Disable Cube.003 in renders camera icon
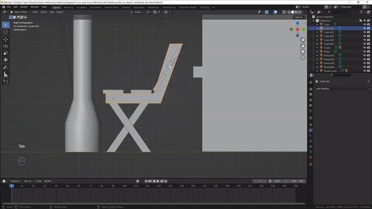Image resolution: width=372 pixels, height=209 pixels. click(369, 36)
